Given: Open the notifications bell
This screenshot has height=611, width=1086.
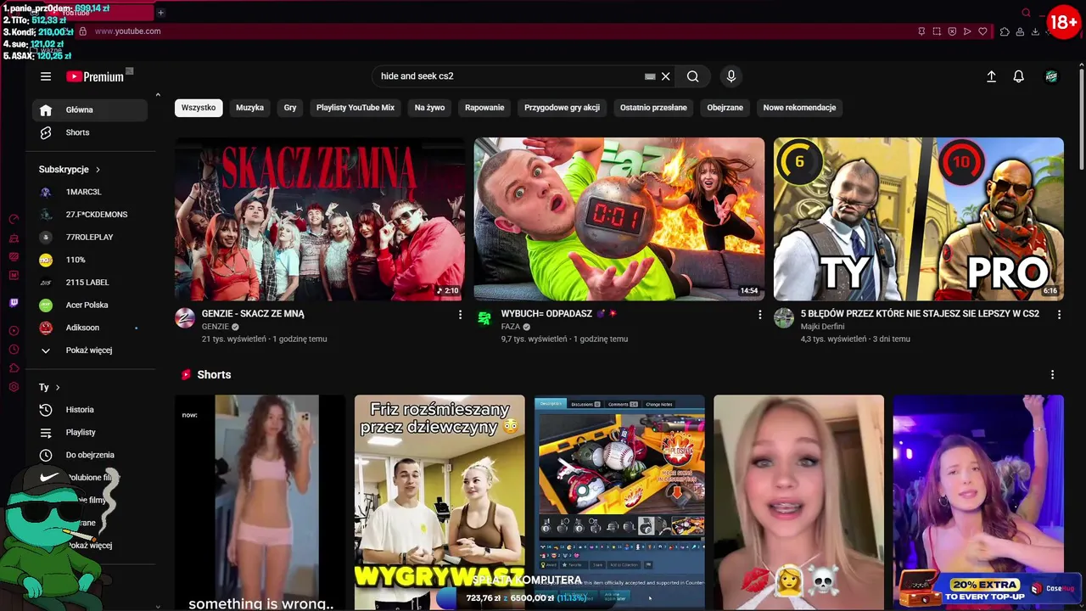Looking at the screenshot, I should pos(1019,76).
